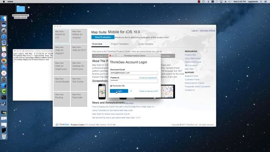The width and height of the screenshot is (270, 152).
Task: Open Xamarin Studio icon in dock
Action: (4, 73)
